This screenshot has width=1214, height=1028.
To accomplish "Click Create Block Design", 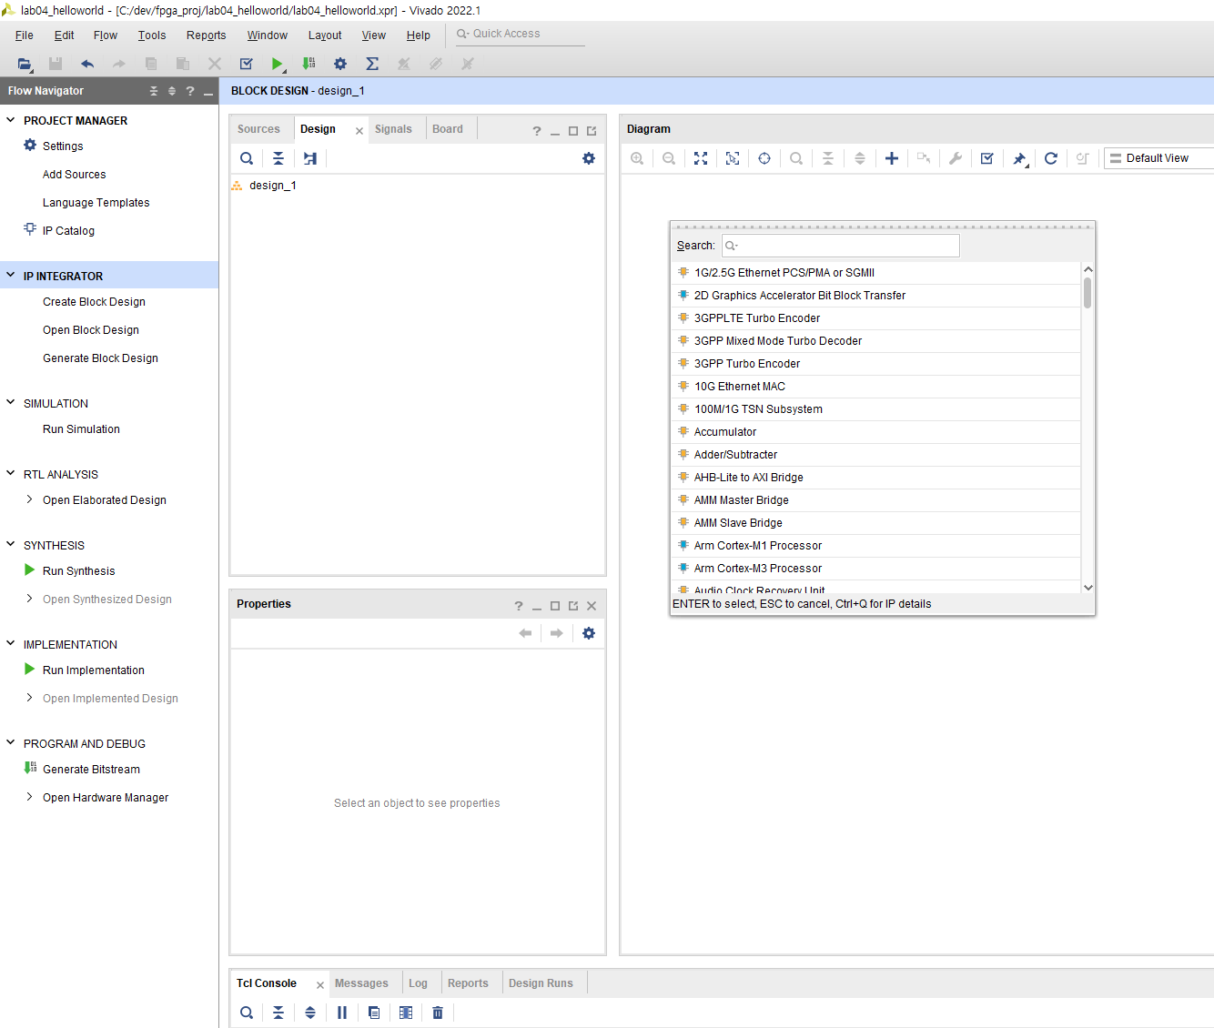I will 94,302.
